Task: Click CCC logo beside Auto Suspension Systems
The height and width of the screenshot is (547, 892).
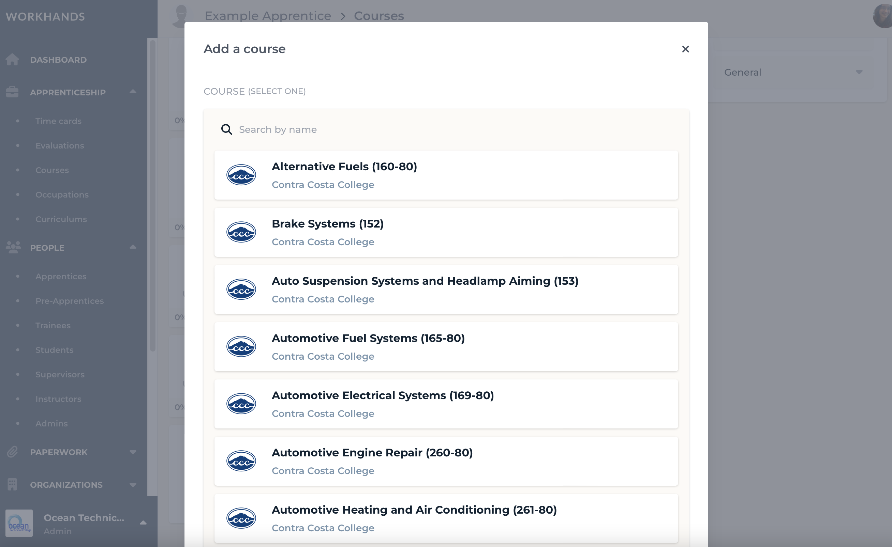Action: 241,290
